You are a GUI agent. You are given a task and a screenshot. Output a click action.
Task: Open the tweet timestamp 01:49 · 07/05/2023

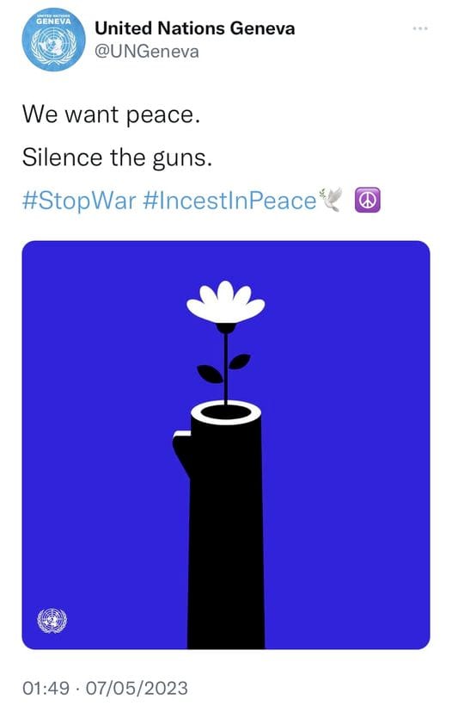(105, 688)
